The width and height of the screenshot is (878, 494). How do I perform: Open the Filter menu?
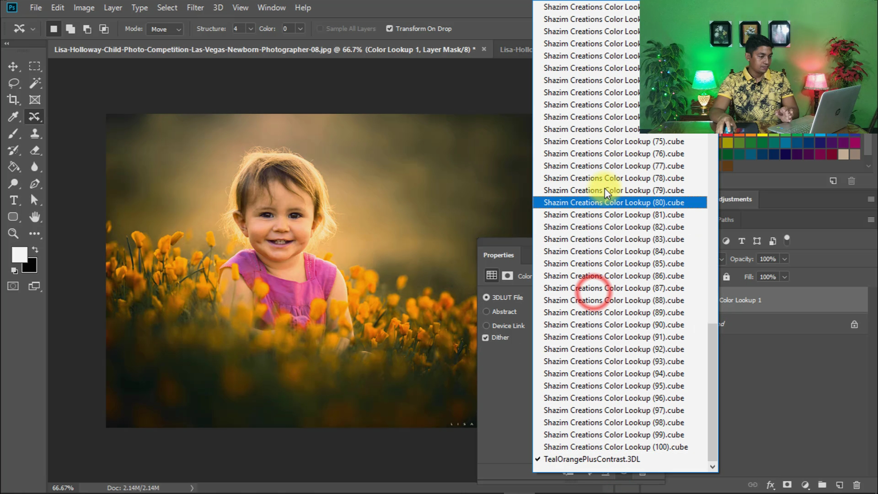pos(195,8)
